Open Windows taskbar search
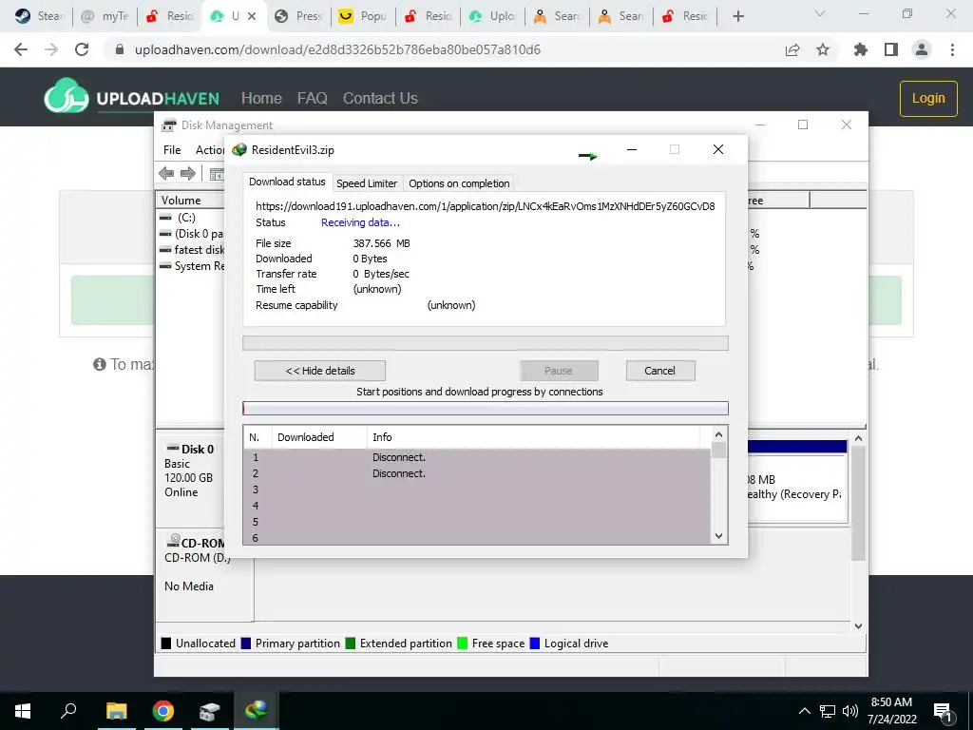This screenshot has width=973, height=730. 68,711
